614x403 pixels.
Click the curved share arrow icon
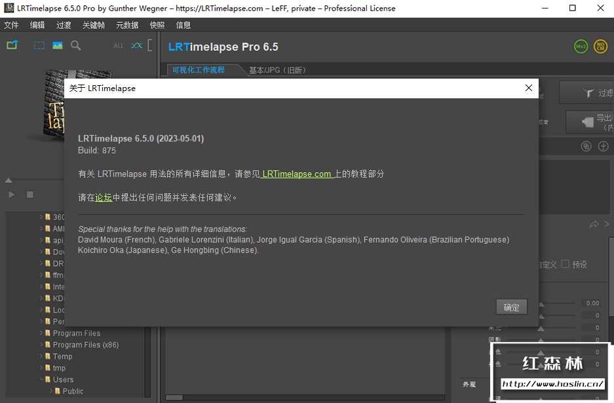(594, 224)
